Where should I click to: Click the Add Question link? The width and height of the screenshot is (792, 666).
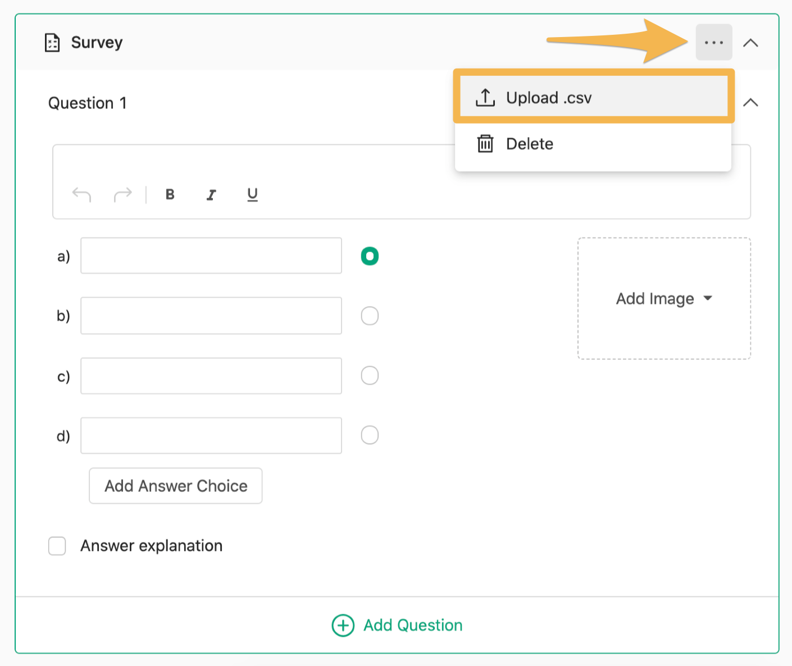tap(397, 625)
